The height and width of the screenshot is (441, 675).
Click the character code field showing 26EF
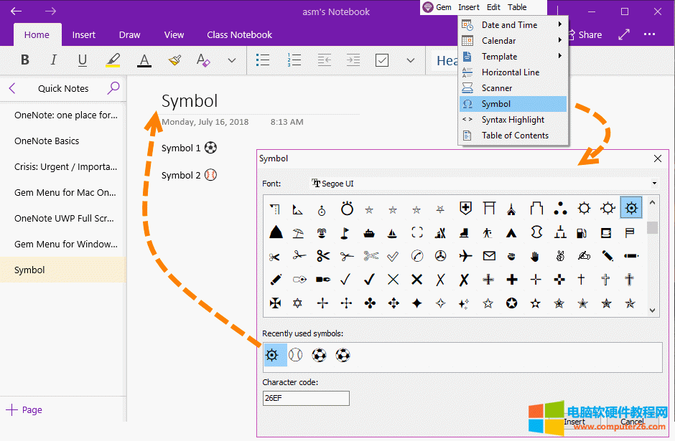pyautogui.click(x=306, y=398)
